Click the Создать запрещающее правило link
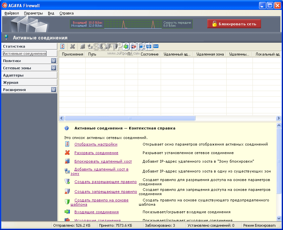The image size is (283, 230). [x=106, y=192]
